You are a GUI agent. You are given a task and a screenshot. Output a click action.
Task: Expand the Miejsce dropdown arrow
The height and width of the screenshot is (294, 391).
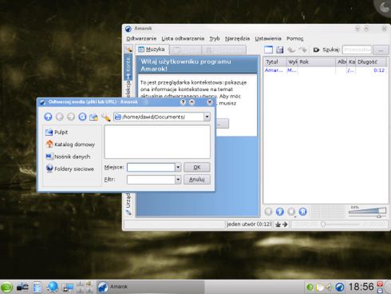(x=178, y=167)
